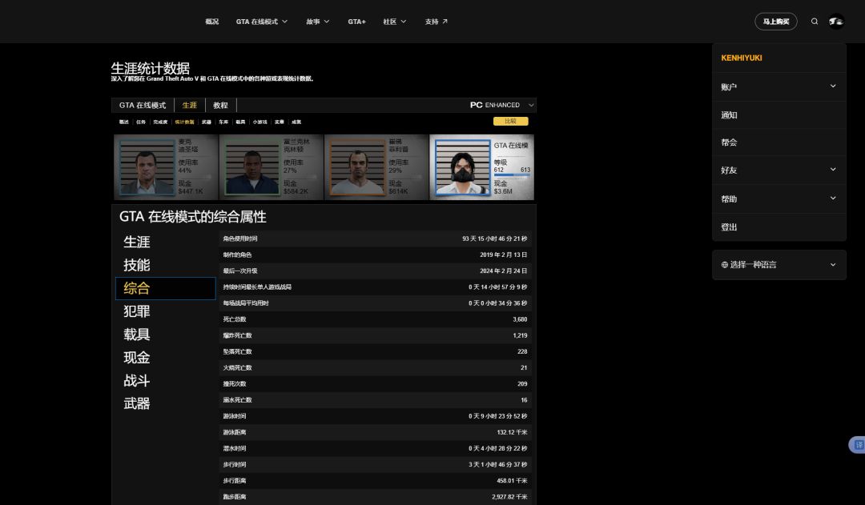865x505 pixels.
Task: Click the 死亡总数 value 3,680
Action: coord(520,319)
